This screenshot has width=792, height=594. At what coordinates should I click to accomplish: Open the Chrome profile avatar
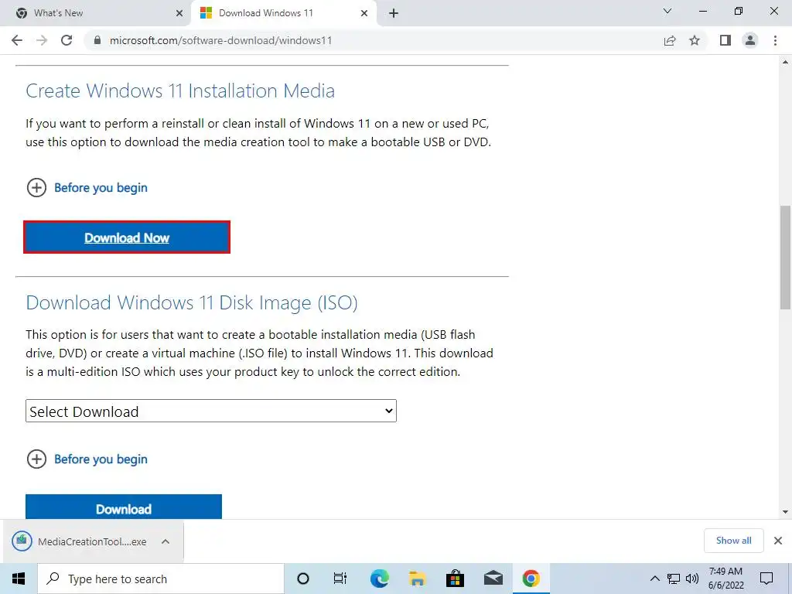750,40
